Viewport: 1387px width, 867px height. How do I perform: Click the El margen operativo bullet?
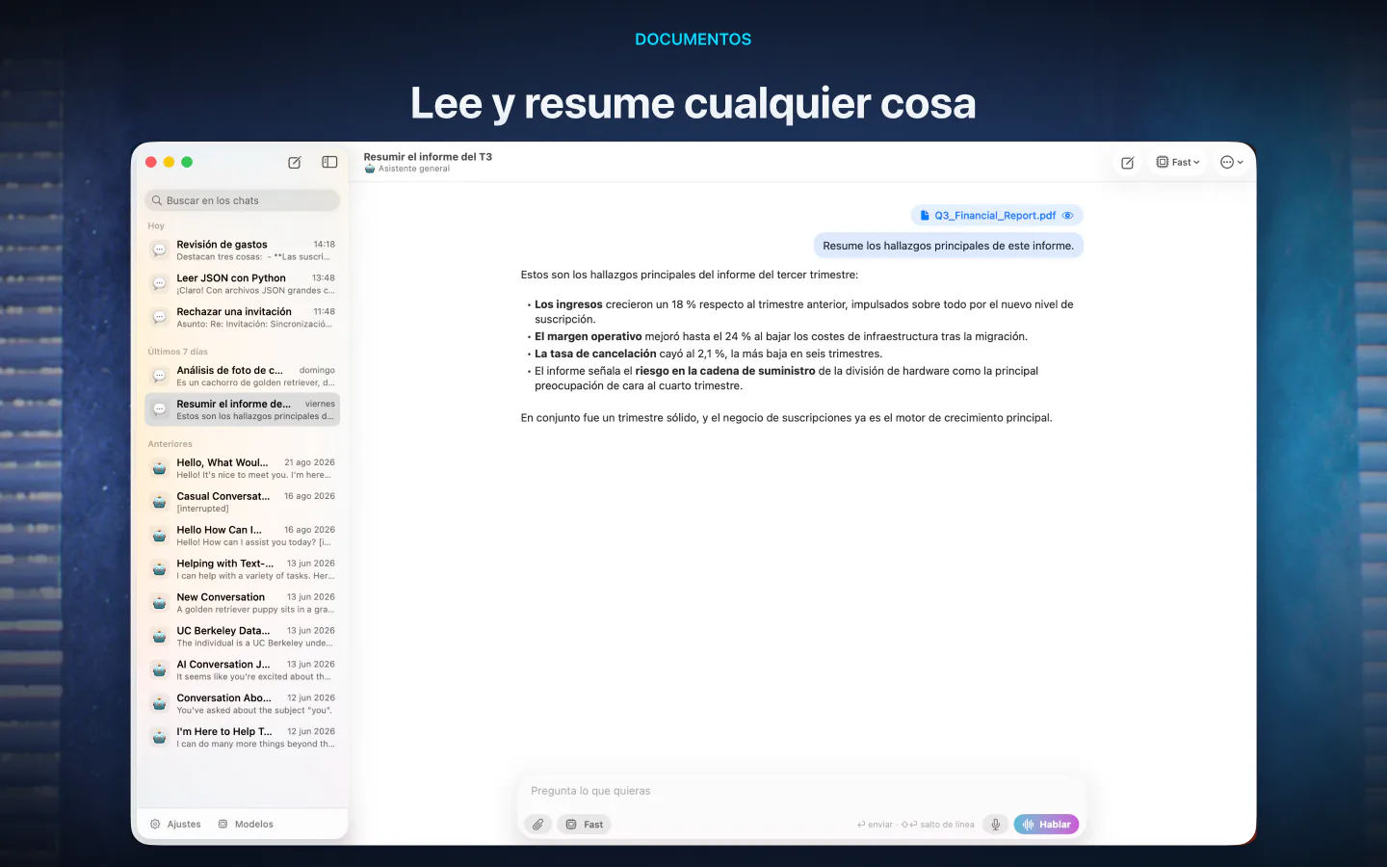(781, 336)
